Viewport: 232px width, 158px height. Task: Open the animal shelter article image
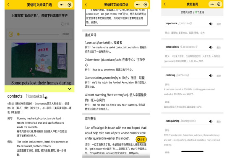pos(39,60)
